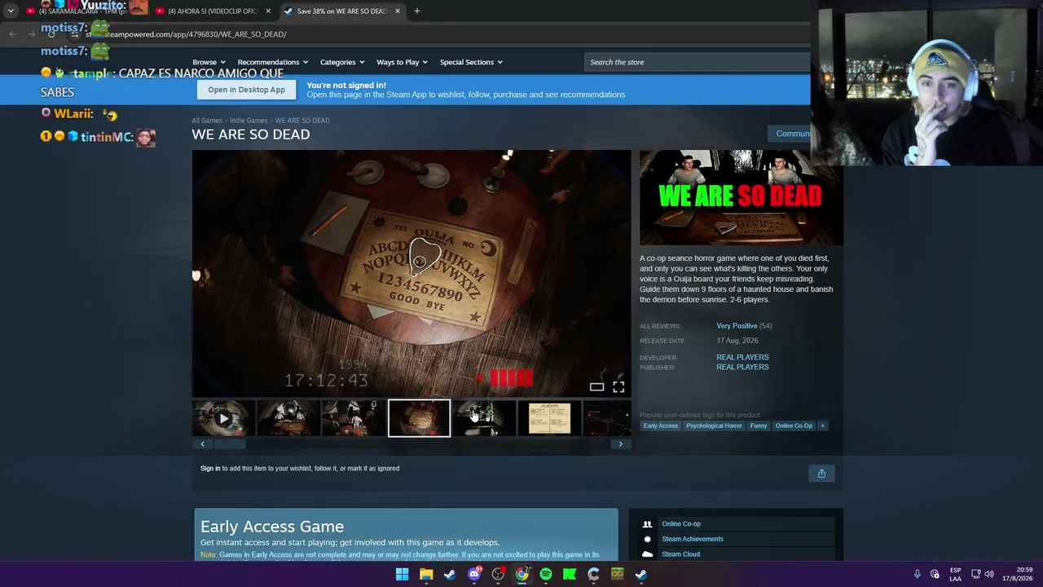
Task: Open Discord from the taskbar
Action: click(x=474, y=574)
